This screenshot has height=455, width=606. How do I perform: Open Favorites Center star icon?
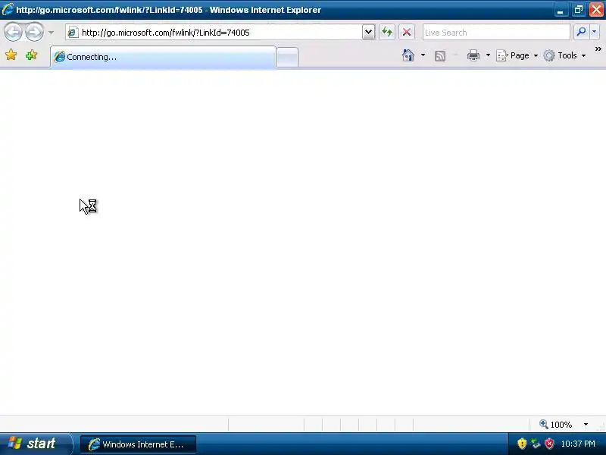11,55
